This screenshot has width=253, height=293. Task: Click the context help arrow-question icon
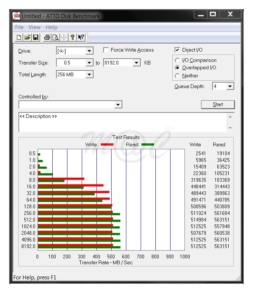[x=81, y=37]
